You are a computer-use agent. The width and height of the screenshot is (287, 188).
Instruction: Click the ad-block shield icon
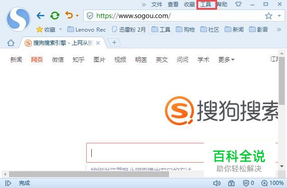[246, 183]
